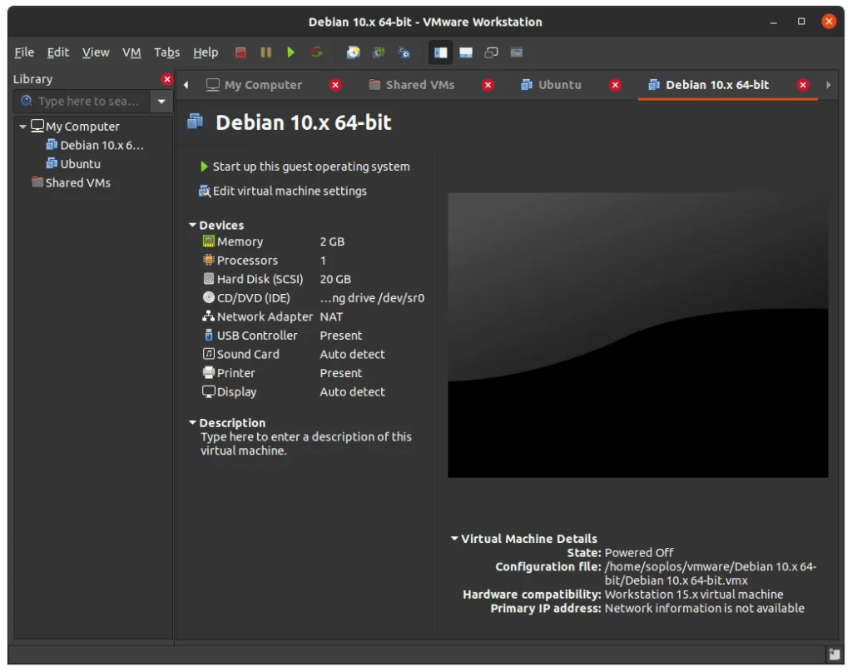The width and height of the screenshot is (852, 672).
Task: Close the My Computer tab
Action: 335,85
